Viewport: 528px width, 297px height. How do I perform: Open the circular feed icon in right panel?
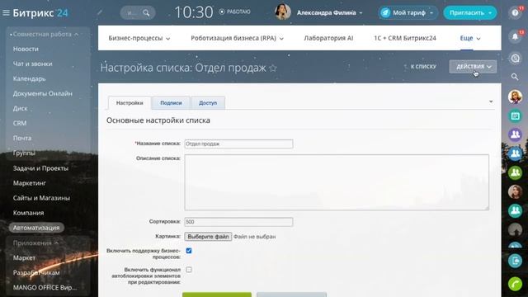(x=515, y=59)
